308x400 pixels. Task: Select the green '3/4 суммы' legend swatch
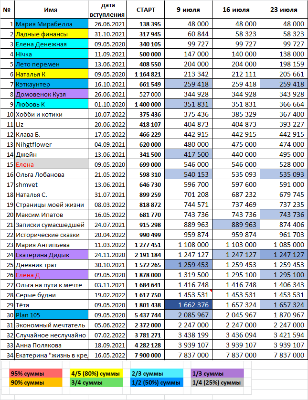(96, 382)
